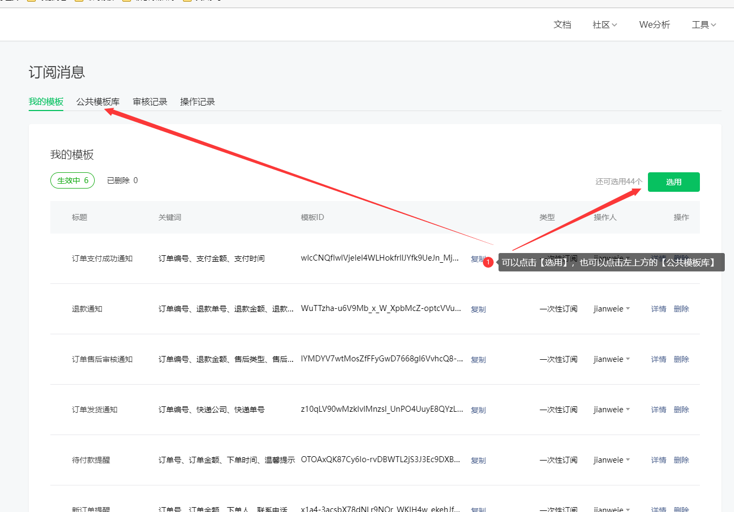Expand the 社区 dropdown menu

604,25
